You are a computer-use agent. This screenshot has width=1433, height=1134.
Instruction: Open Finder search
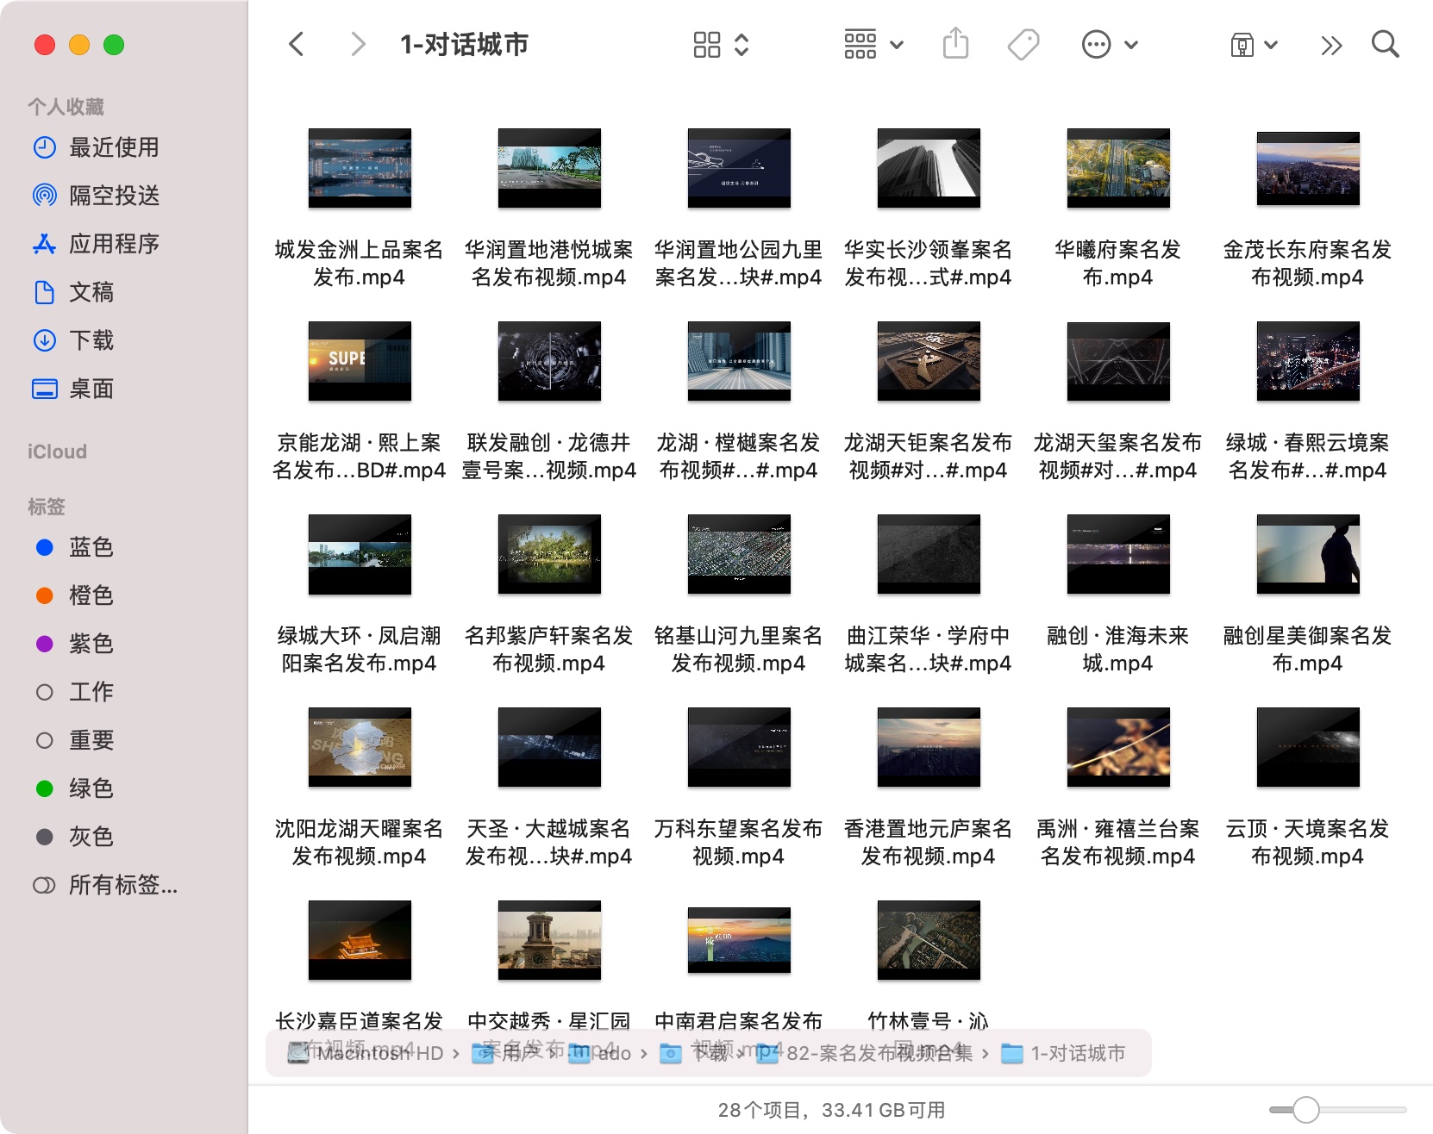[x=1385, y=44]
